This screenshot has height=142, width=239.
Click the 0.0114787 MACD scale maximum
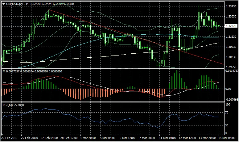tap(232, 71)
